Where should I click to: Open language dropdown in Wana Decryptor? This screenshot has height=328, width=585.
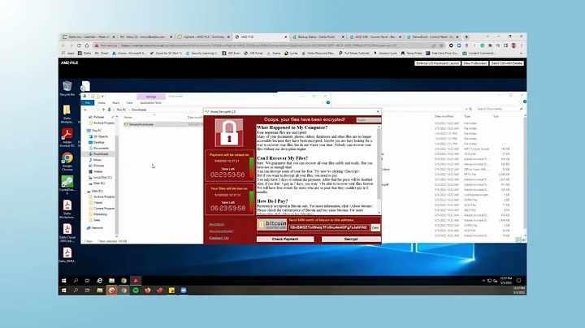[x=368, y=120]
